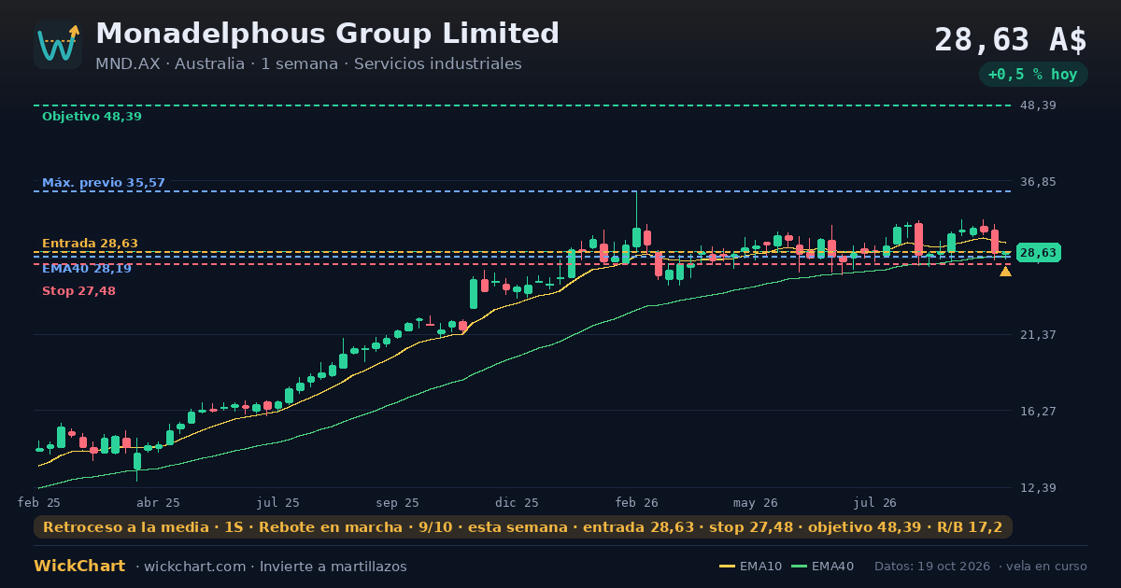
Task: Click the 21,37 axis value
Action: (1038, 335)
